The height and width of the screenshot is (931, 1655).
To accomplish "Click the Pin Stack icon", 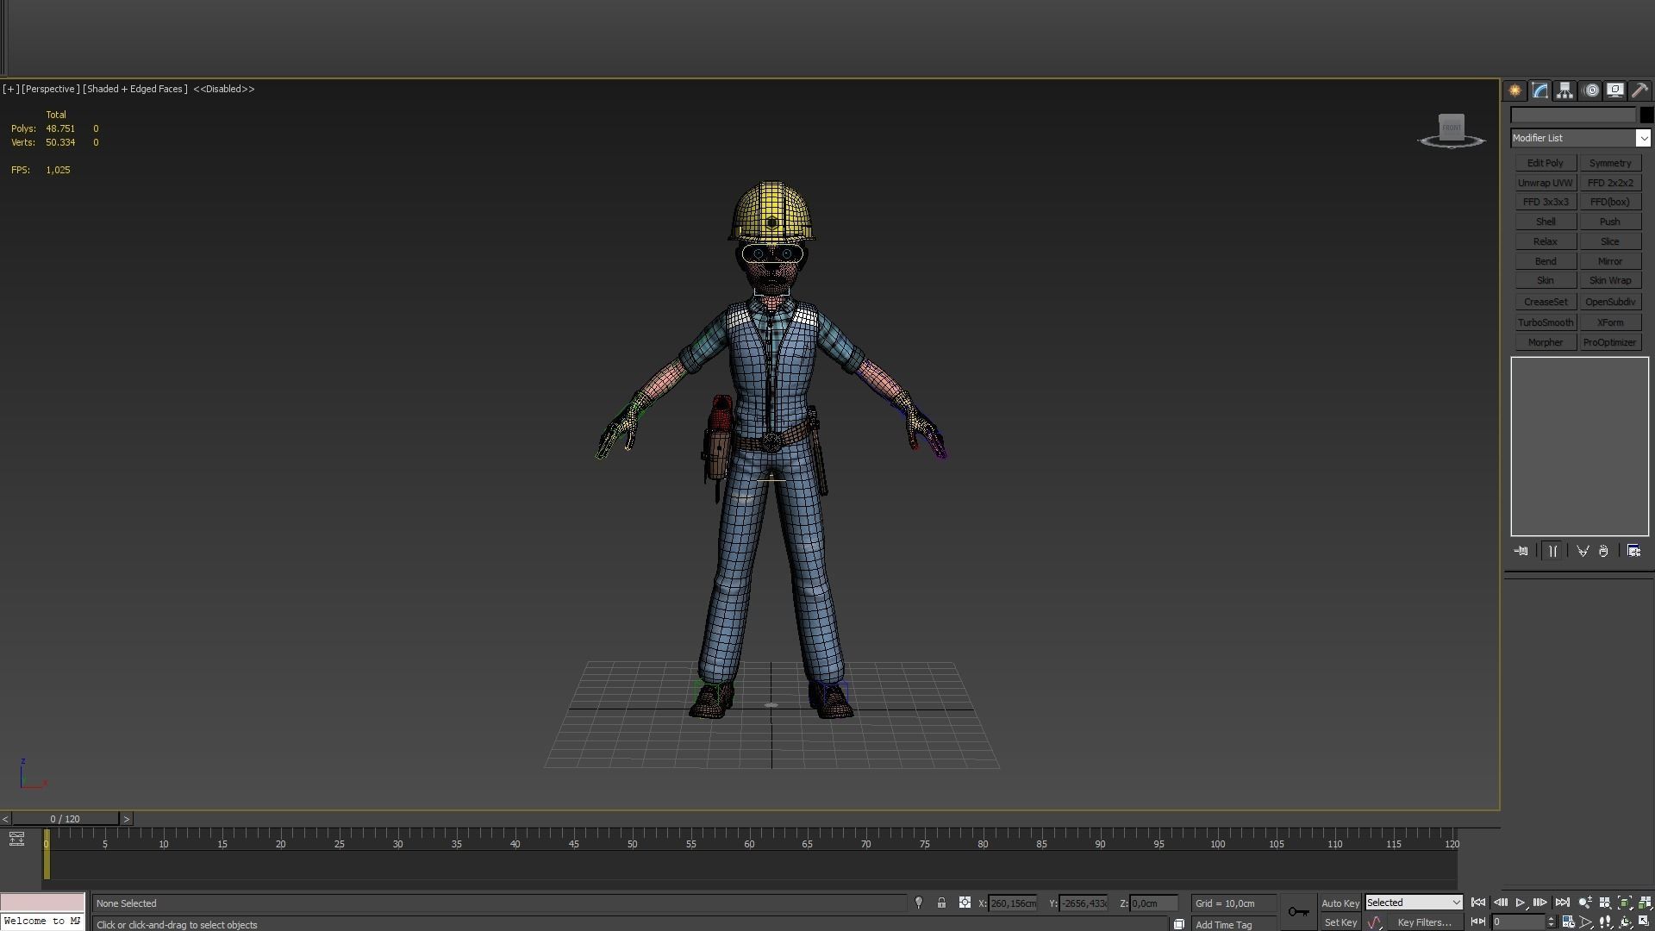I will [1521, 551].
